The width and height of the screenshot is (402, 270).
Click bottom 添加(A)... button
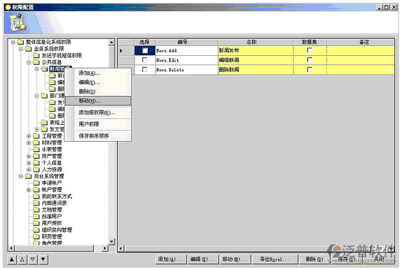[x=171, y=260]
